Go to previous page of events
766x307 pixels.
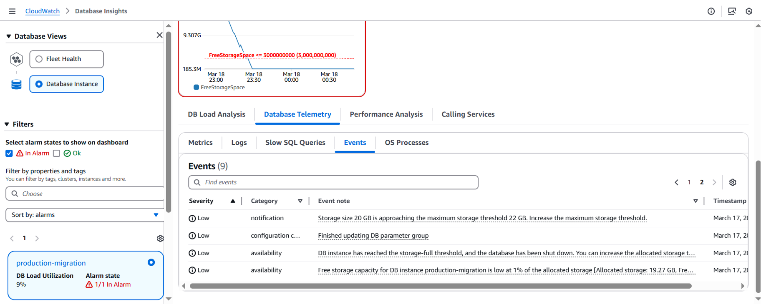pos(676,182)
